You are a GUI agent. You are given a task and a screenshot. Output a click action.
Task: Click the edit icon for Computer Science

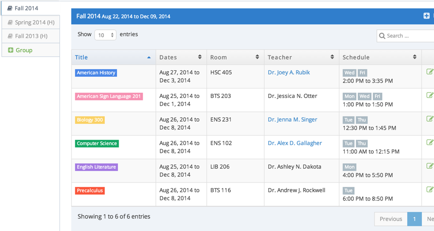[x=430, y=142]
